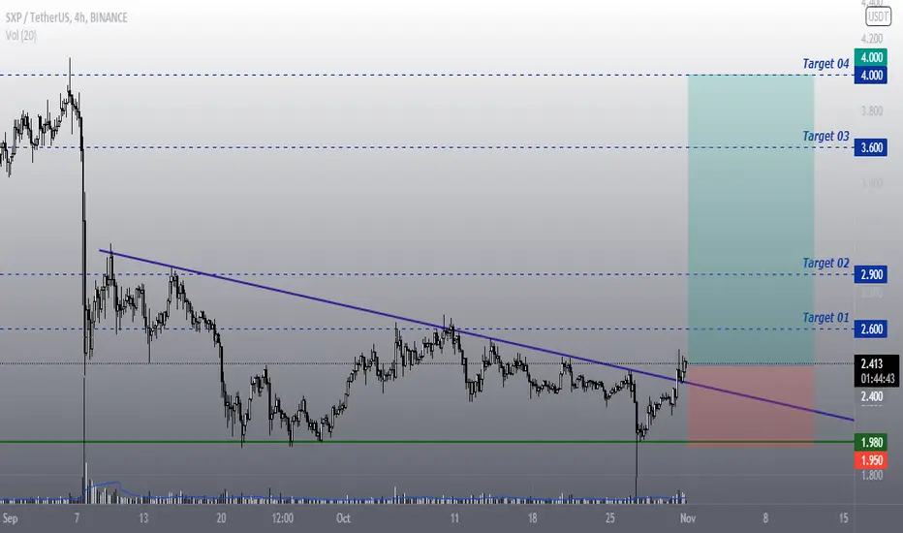Image resolution: width=903 pixels, height=533 pixels.
Task: Select the Target 01 label
Action: point(825,318)
